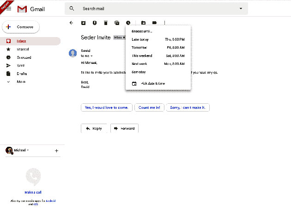Click the Forward button
Screen dimensions: 291x213
click(124, 128)
